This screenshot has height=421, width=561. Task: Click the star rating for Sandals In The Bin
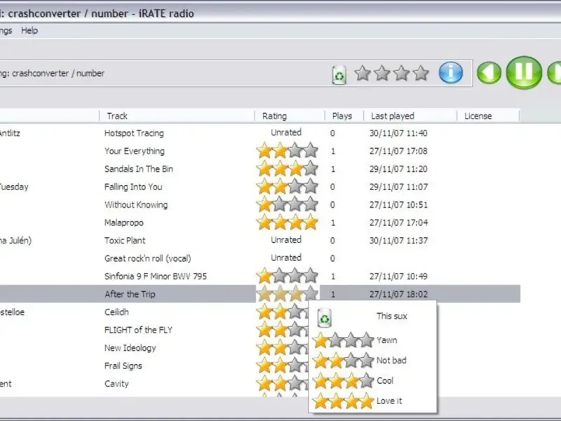pos(288,168)
